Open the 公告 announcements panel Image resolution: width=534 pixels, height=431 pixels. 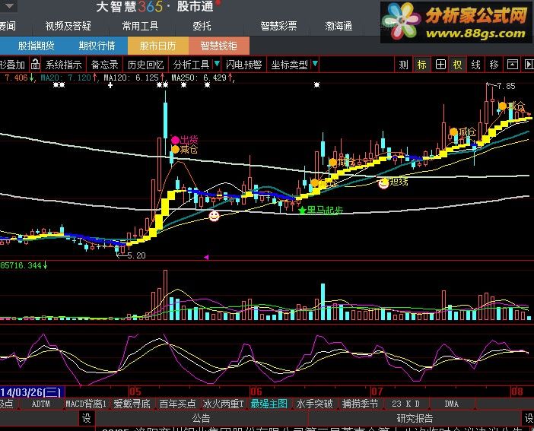(202, 418)
